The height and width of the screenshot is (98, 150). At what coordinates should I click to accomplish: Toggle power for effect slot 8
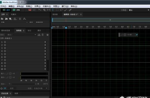[x=5, y=63]
